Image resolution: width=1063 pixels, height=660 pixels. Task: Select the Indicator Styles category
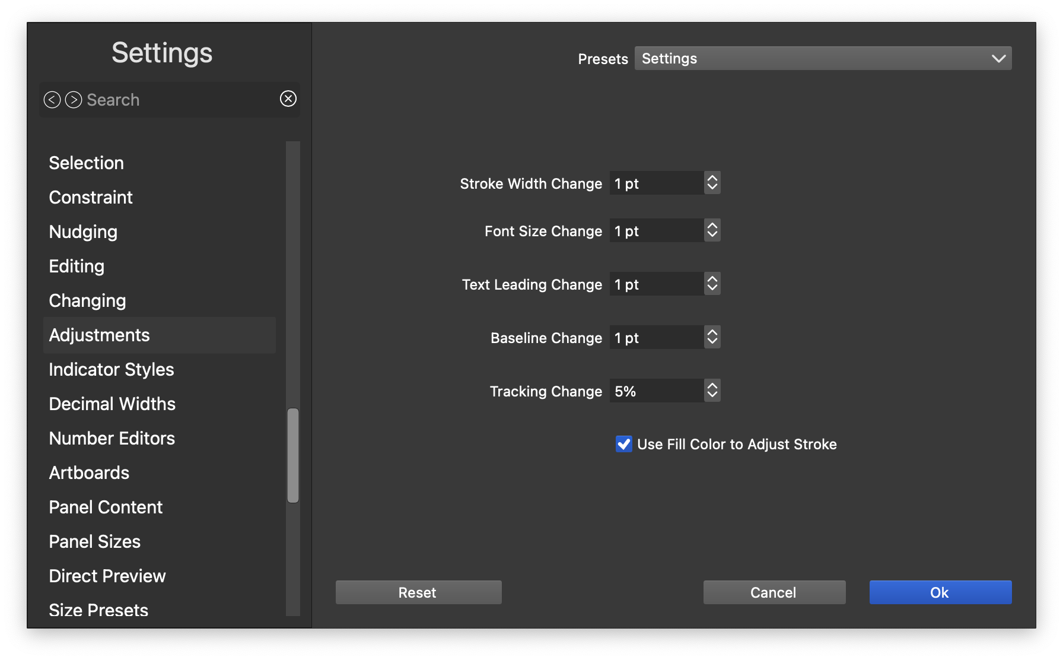pos(112,370)
